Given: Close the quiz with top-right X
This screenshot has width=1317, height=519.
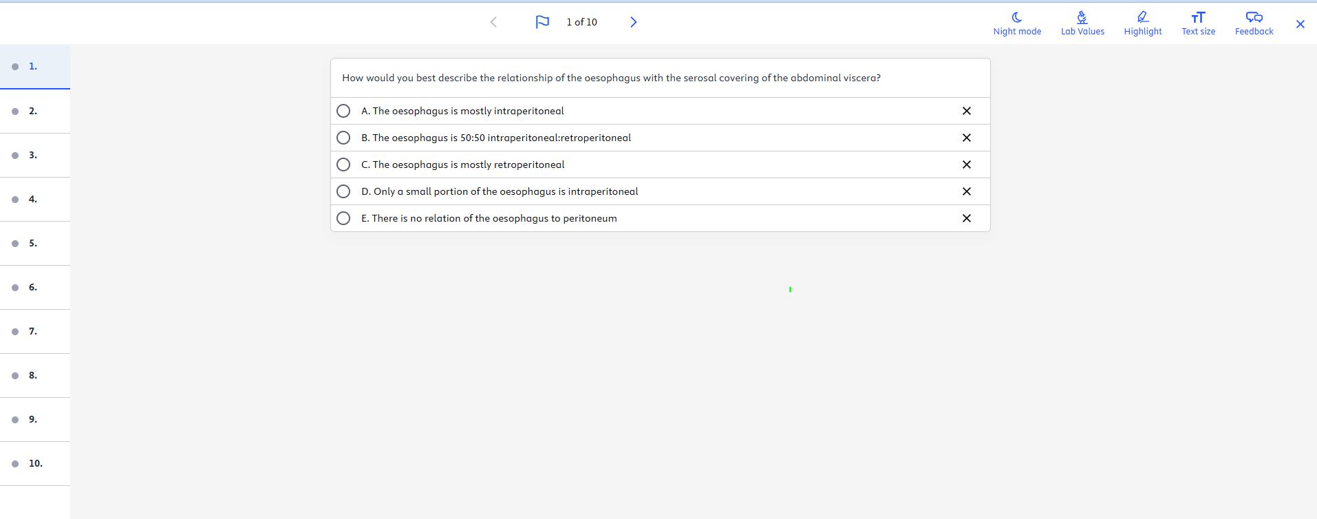Looking at the screenshot, I should point(1300,24).
